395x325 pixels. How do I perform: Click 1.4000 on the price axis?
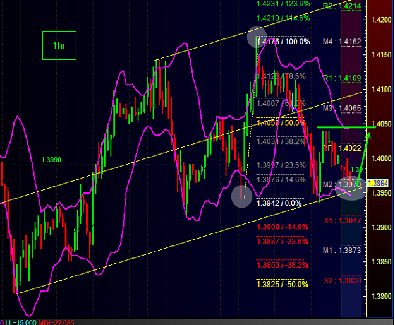point(381,158)
